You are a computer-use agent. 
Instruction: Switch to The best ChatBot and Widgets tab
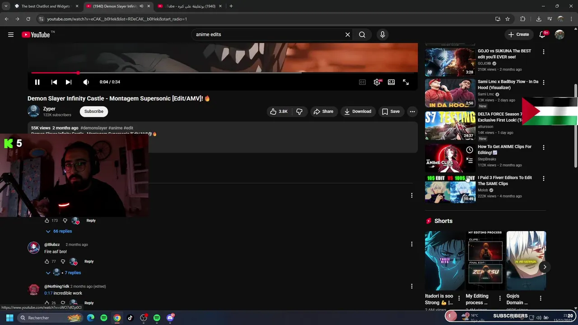tap(47, 6)
